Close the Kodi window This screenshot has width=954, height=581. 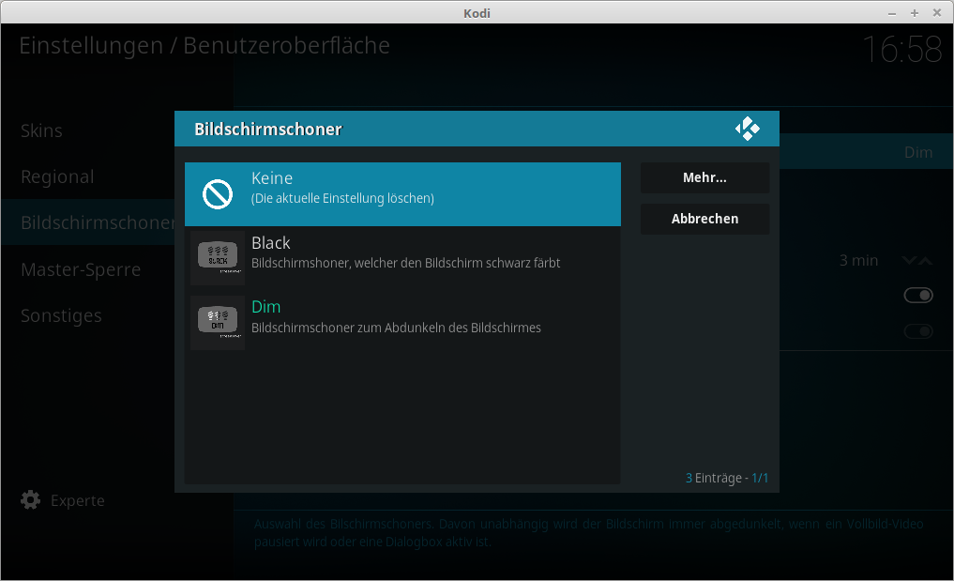click(x=936, y=13)
